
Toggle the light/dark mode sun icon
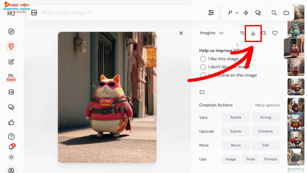click(11, 157)
